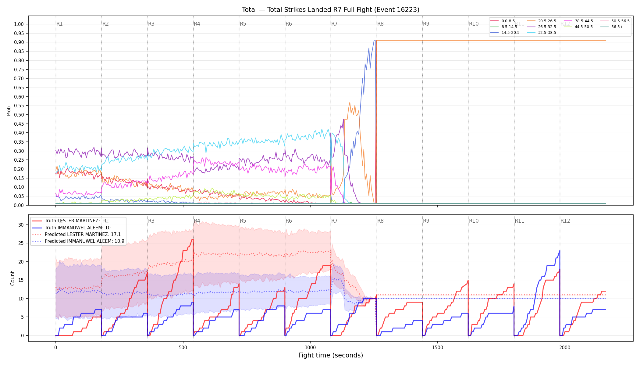The height and width of the screenshot is (366, 640).
Task: Click the R10 round label in Count chart
Action: [474, 221]
